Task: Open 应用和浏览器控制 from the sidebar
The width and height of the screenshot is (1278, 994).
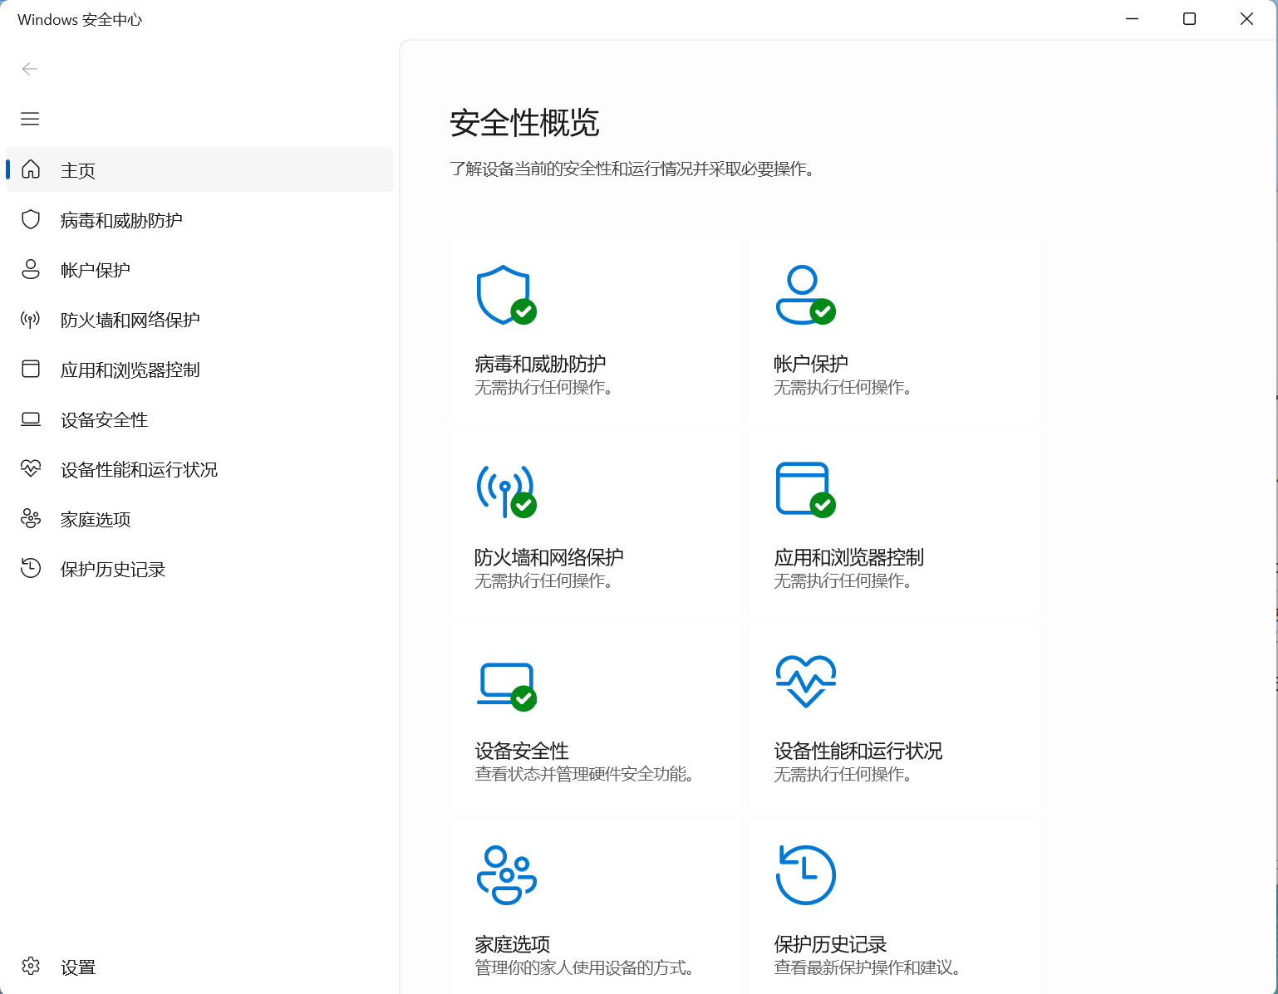Action: [x=131, y=370]
